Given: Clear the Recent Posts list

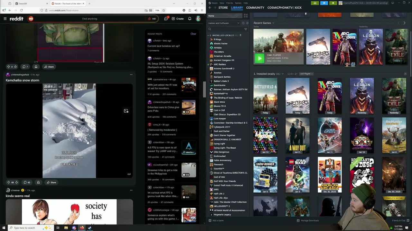Looking at the screenshot, I should (x=193, y=34).
